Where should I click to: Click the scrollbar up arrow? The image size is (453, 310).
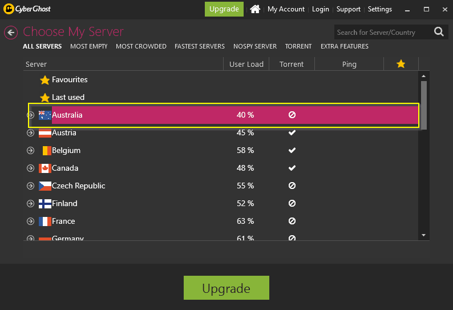pos(423,76)
